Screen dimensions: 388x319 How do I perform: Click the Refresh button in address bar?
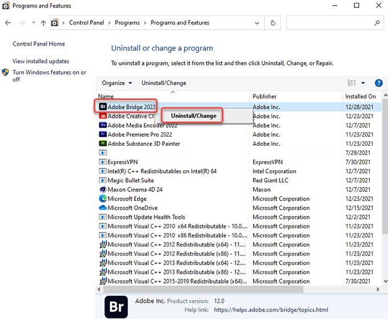(x=273, y=23)
